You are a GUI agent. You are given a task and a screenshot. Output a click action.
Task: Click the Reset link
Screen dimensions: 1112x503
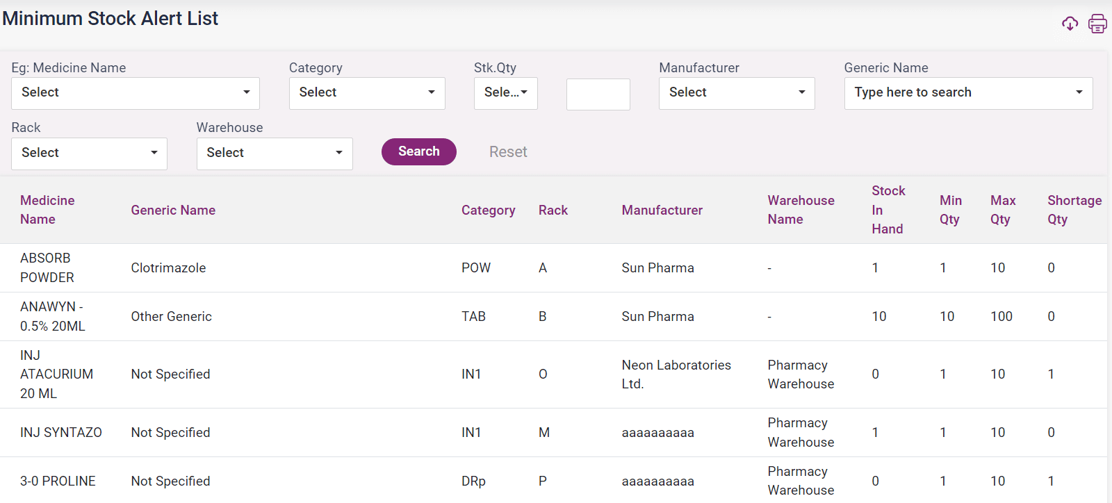507,152
